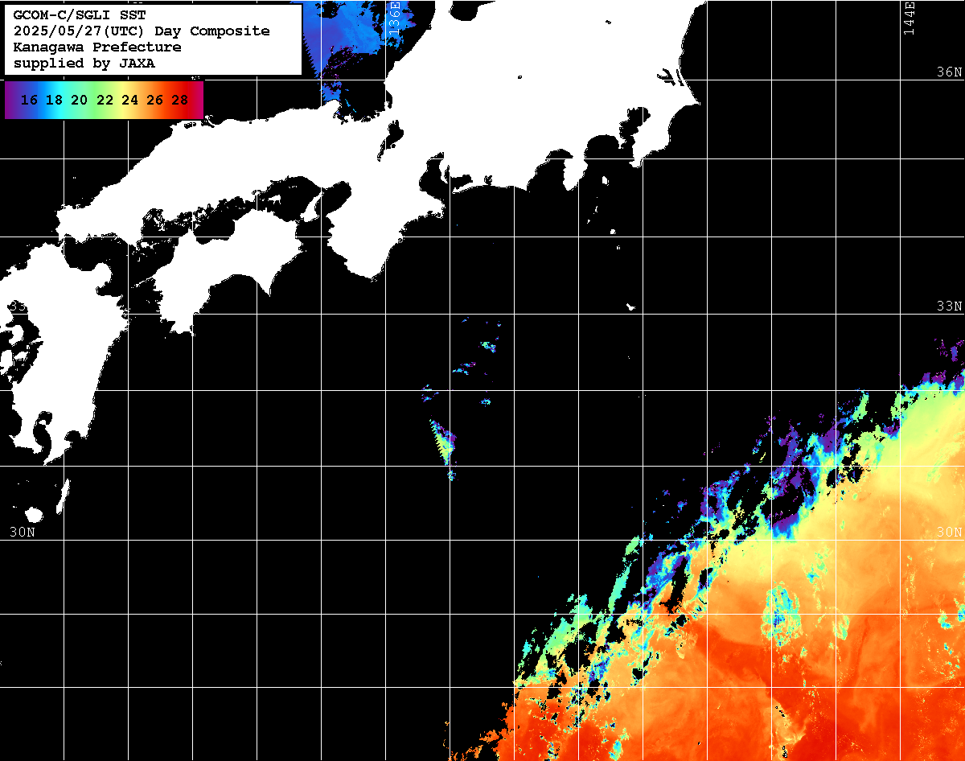Click the 26 value on the color legend
Viewport: 965px width, 761px height.
pos(155,101)
